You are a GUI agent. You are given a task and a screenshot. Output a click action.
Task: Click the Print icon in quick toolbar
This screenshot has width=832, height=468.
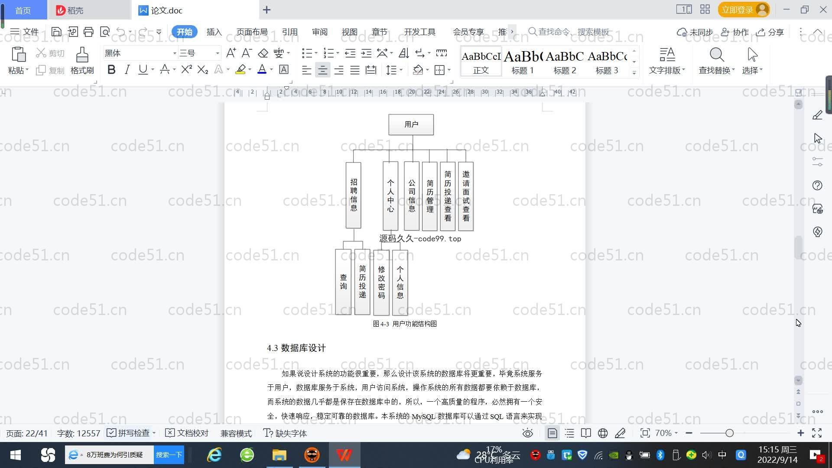[88, 32]
